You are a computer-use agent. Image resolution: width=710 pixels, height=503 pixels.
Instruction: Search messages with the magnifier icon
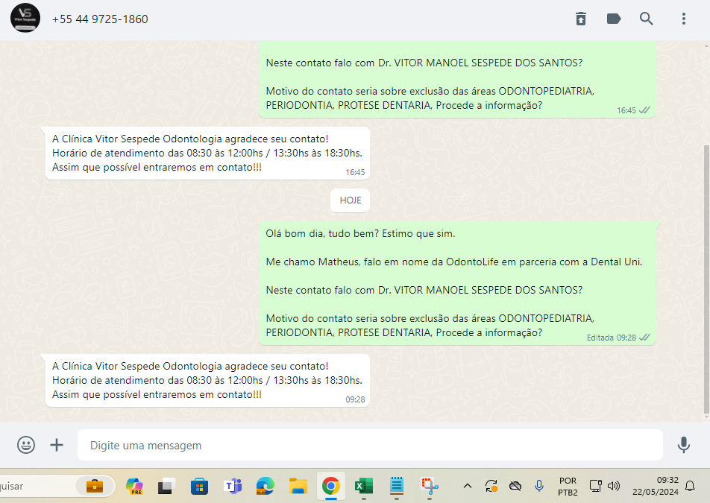(647, 19)
